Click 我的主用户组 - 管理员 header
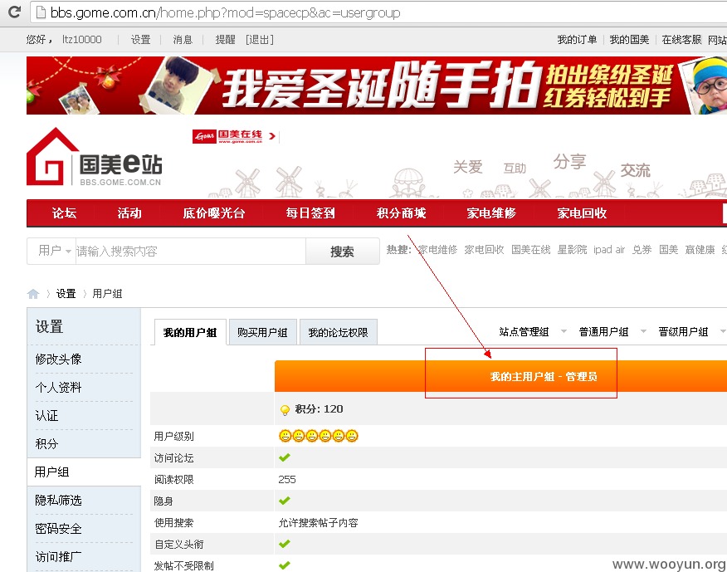 pyautogui.click(x=544, y=376)
